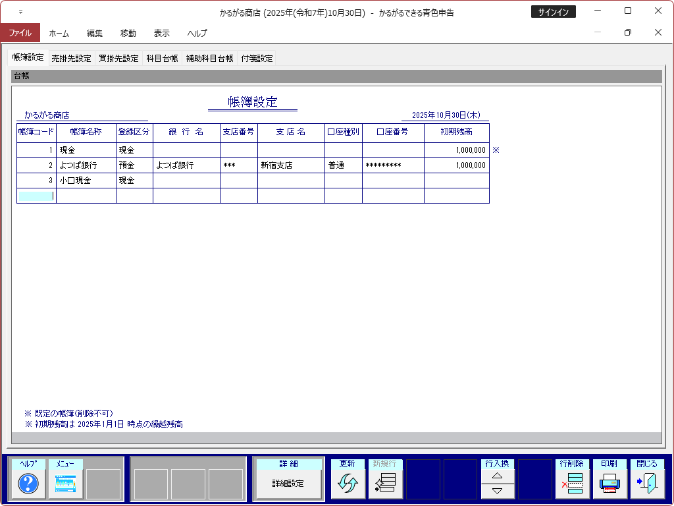Image resolution: width=674 pixels, height=506 pixels.
Task: Click the delete row icon
Action: pos(572,484)
